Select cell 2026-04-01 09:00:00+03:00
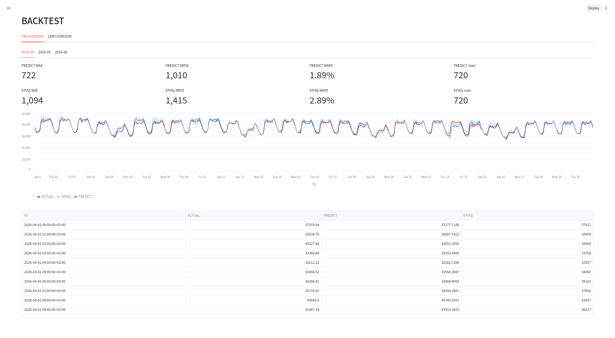The image size is (615, 338). 103,309
